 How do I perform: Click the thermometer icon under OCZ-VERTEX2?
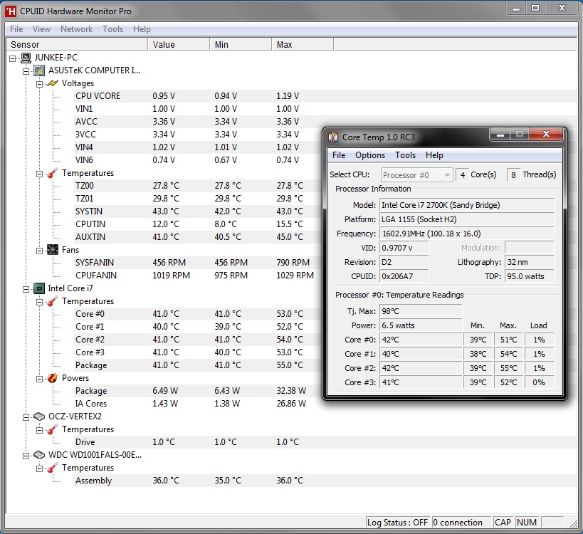pyautogui.click(x=53, y=429)
